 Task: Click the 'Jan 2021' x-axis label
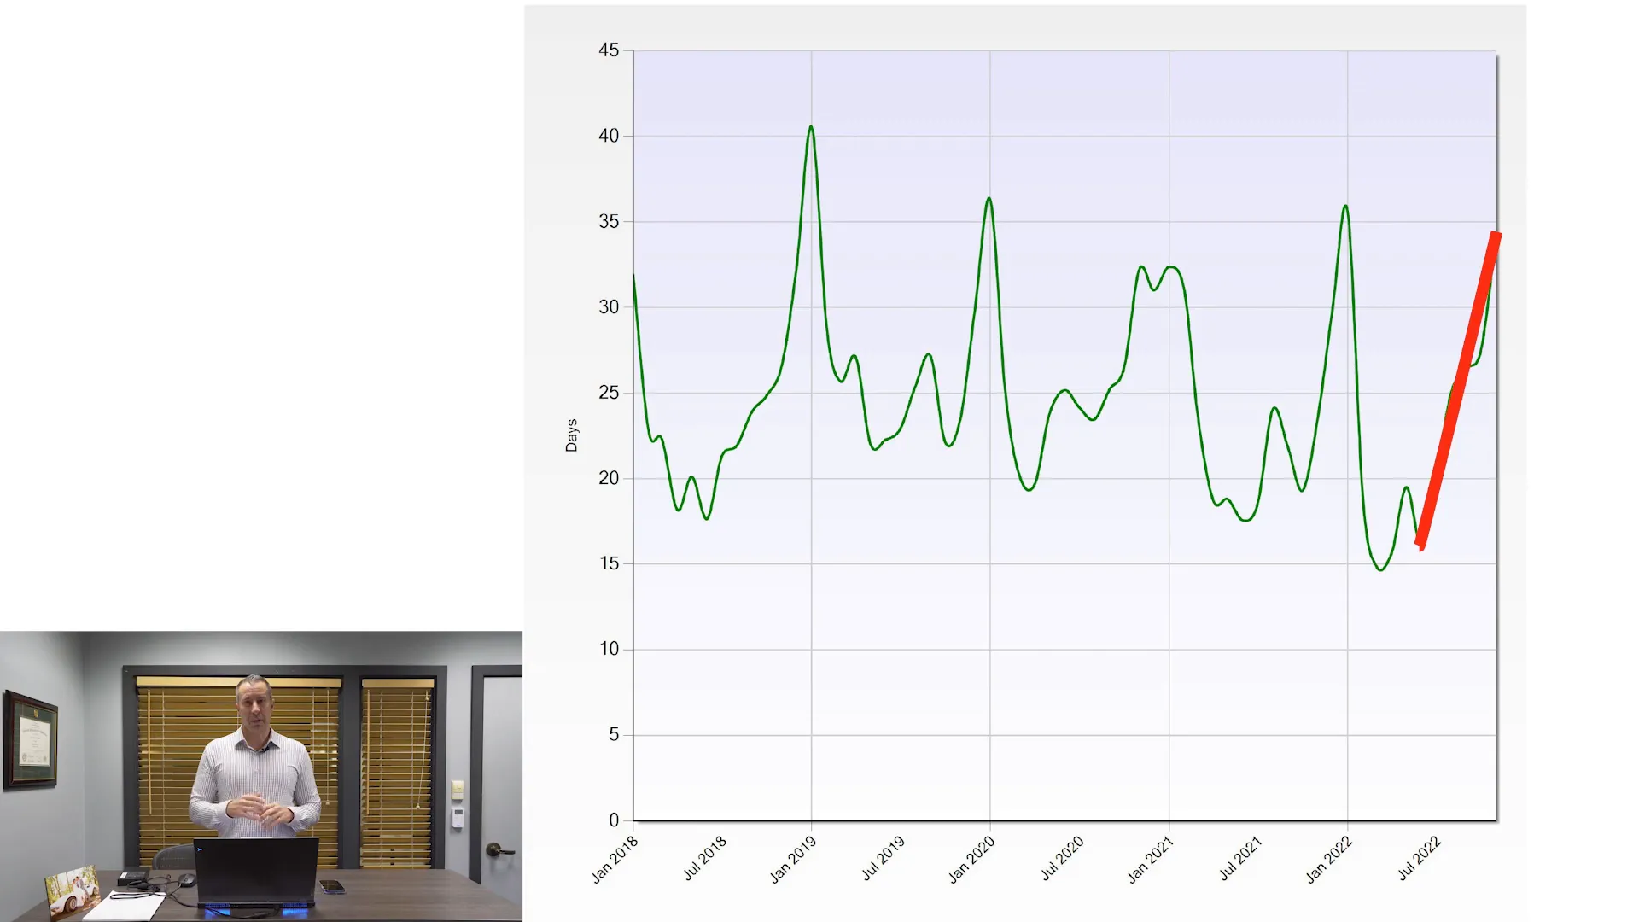(1151, 860)
